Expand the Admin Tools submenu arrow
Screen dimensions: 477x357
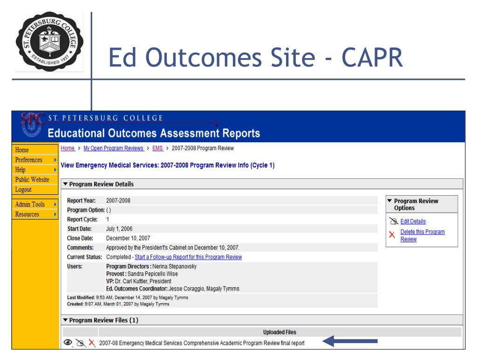click(55, 205)
